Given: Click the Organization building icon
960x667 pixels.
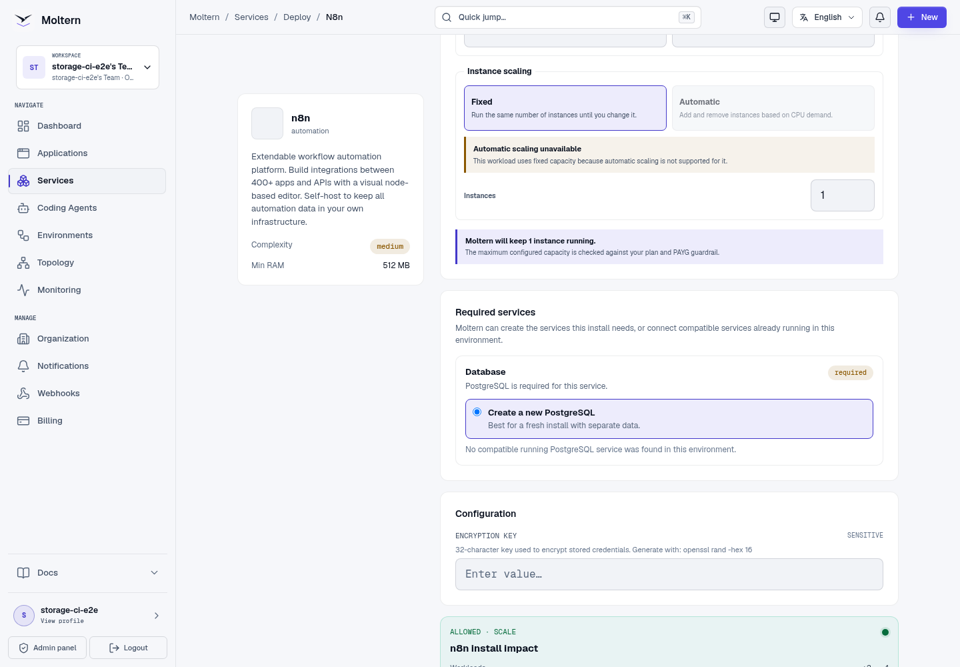Looking at the screenshot, I should pyautogui.click(x=23, y=339).
